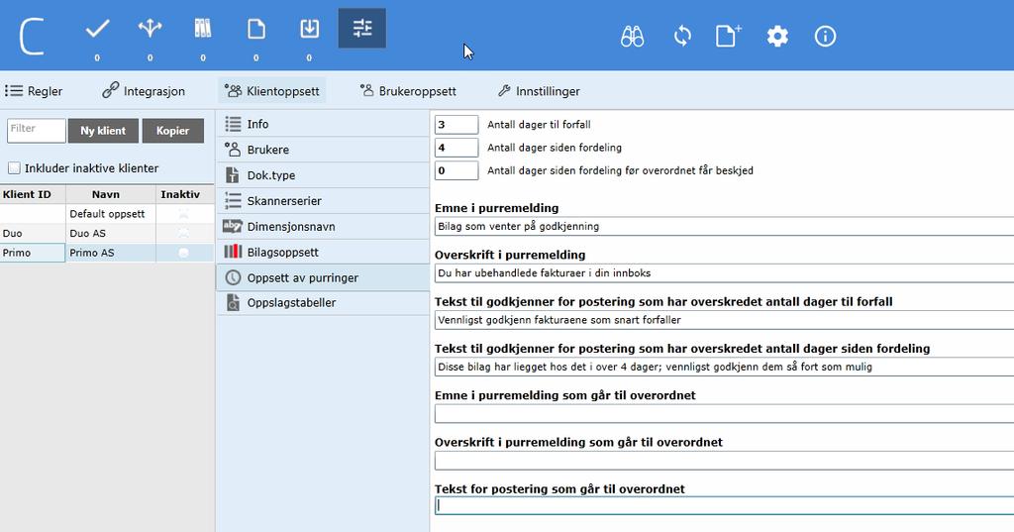Viewport: 1014px width, 532px height.
Task: Open the blank document icon in toolbar
Action: (256, 29)
